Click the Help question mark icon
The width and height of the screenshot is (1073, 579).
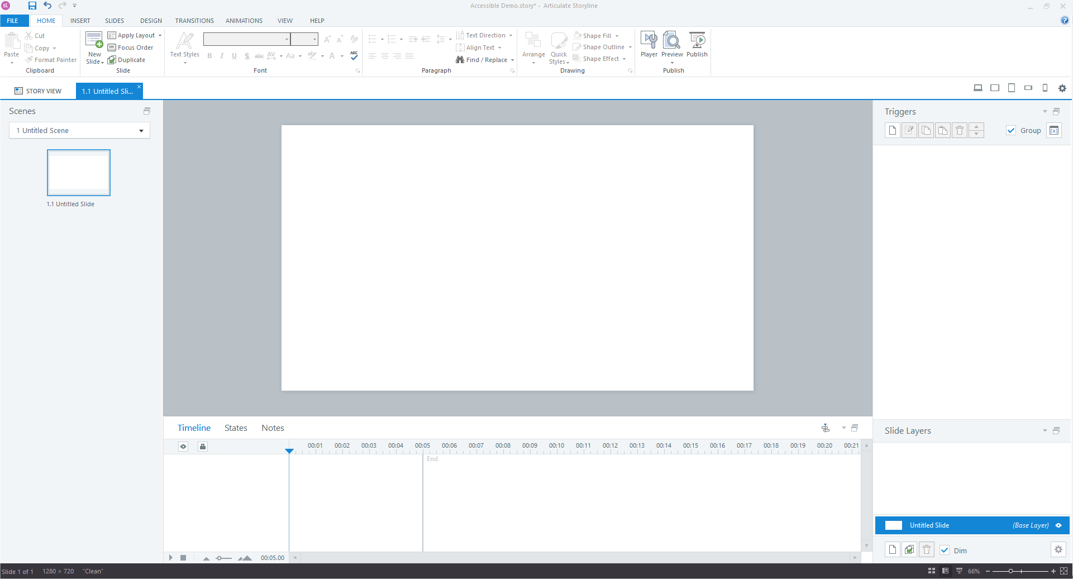click(1065, 20)
